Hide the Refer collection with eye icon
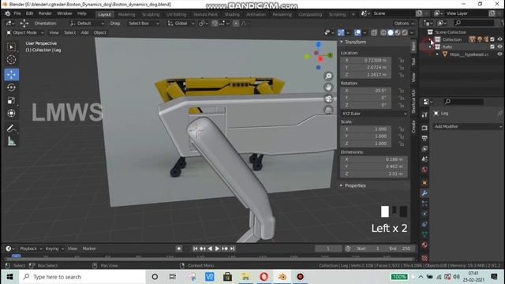Screen dimensions: 505x284 coord(499,47)
